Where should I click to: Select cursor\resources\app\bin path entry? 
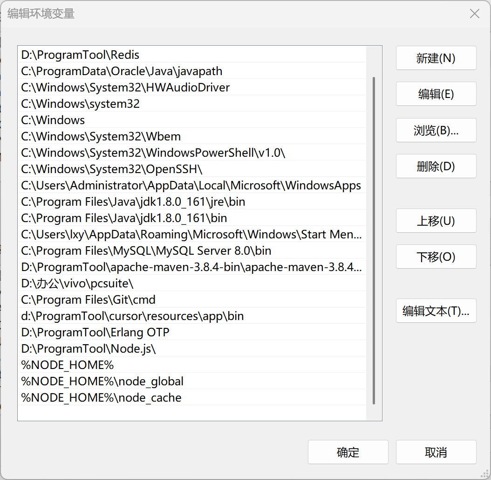[192, 316]
